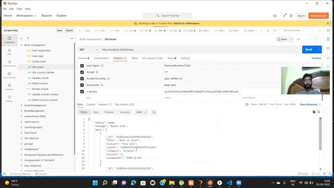Switch to the Params request tab
The width and height of the screenshot is (334, 188).
click(x=83, y=58)
